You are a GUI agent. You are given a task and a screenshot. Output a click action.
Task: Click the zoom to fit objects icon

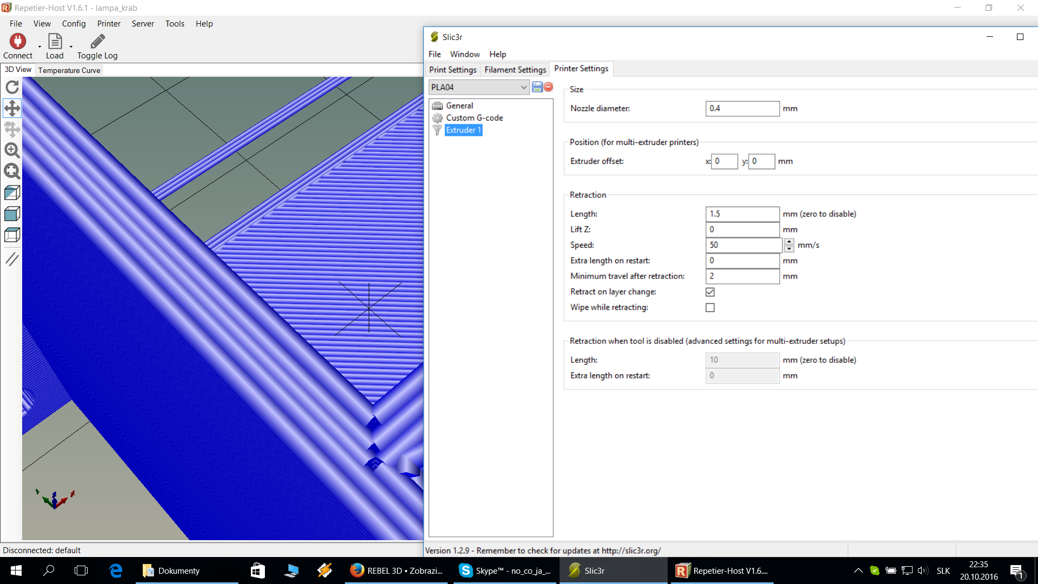pos(12,171)
